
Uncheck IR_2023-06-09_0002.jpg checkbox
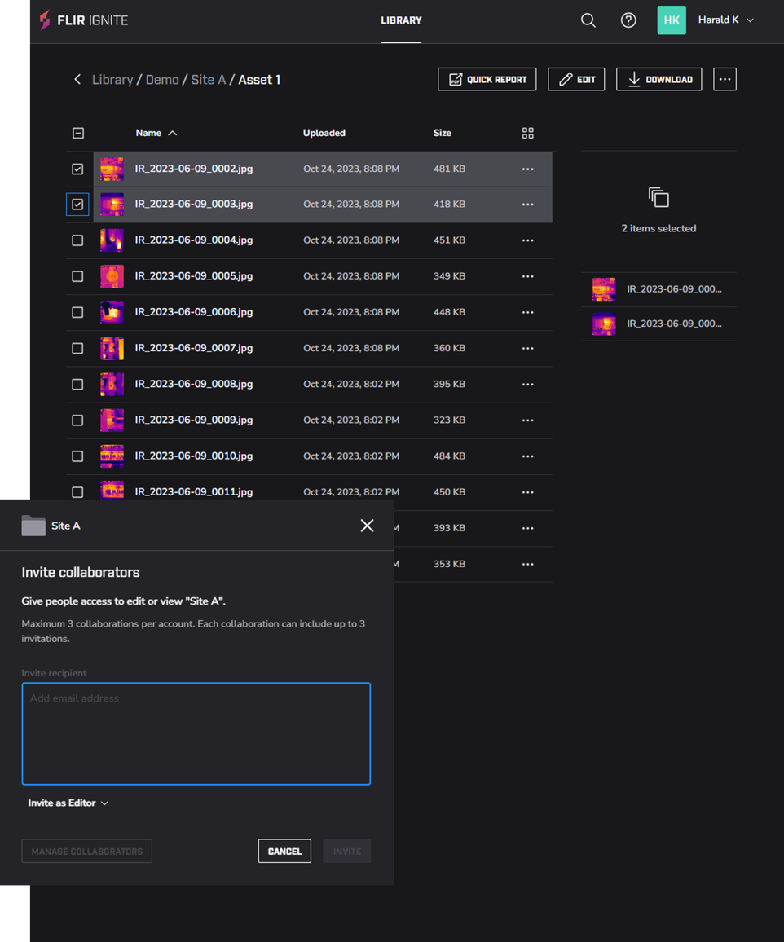(x=77, y=169)
